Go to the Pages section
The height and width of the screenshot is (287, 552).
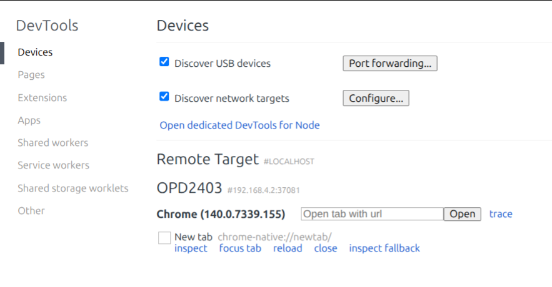[31, 75]
